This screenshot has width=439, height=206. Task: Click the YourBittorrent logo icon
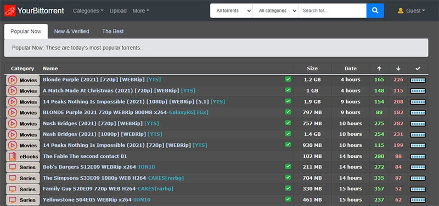tap(10, 10)
